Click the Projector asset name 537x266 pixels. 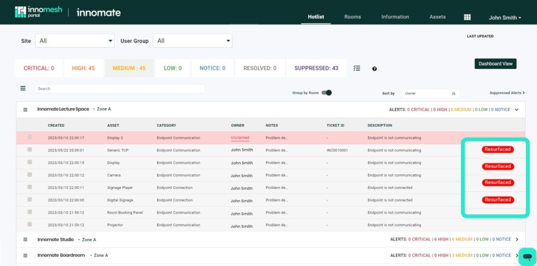(x=115, y=225)
